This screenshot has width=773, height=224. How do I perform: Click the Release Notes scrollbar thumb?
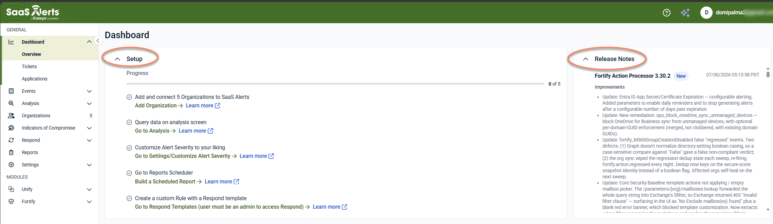coord(768,74)
